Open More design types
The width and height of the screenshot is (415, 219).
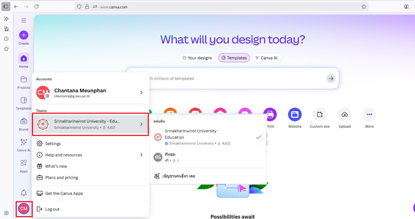(369, 118)
